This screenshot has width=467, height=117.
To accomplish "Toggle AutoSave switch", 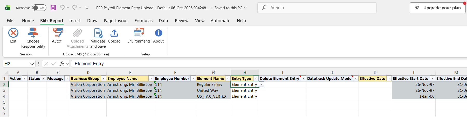I will point(39,8).
